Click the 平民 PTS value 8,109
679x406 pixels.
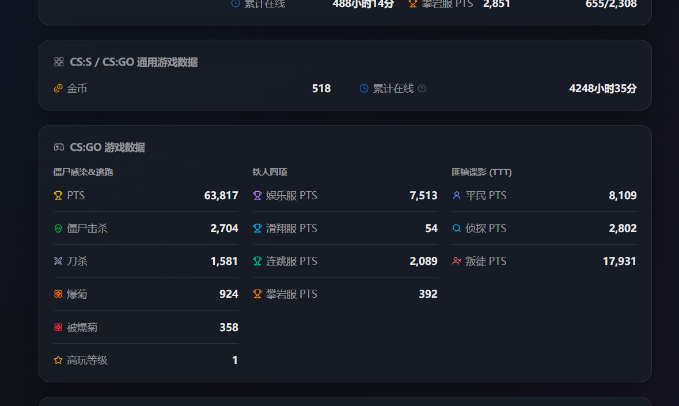coord(623,195)
